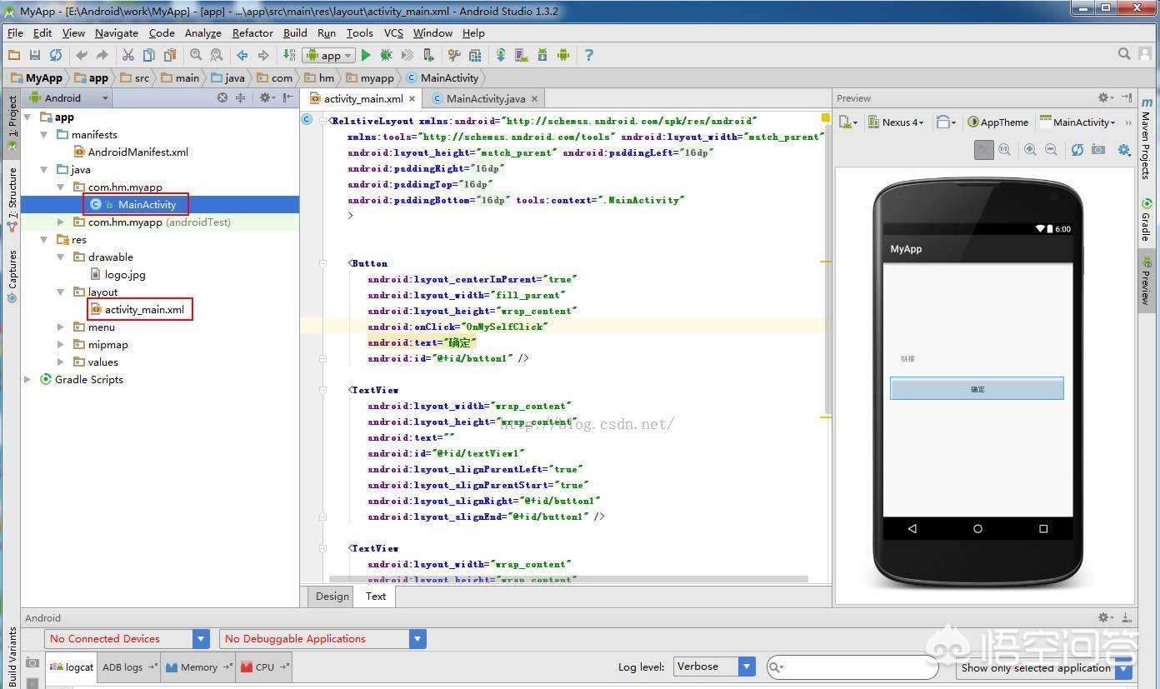Click the zoom to actual size icon
Screen dimensions: 1160x689
click(x=1004, y=149)
